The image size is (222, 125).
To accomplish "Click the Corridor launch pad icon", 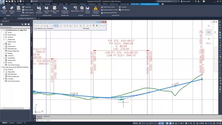I will (122, 7).
